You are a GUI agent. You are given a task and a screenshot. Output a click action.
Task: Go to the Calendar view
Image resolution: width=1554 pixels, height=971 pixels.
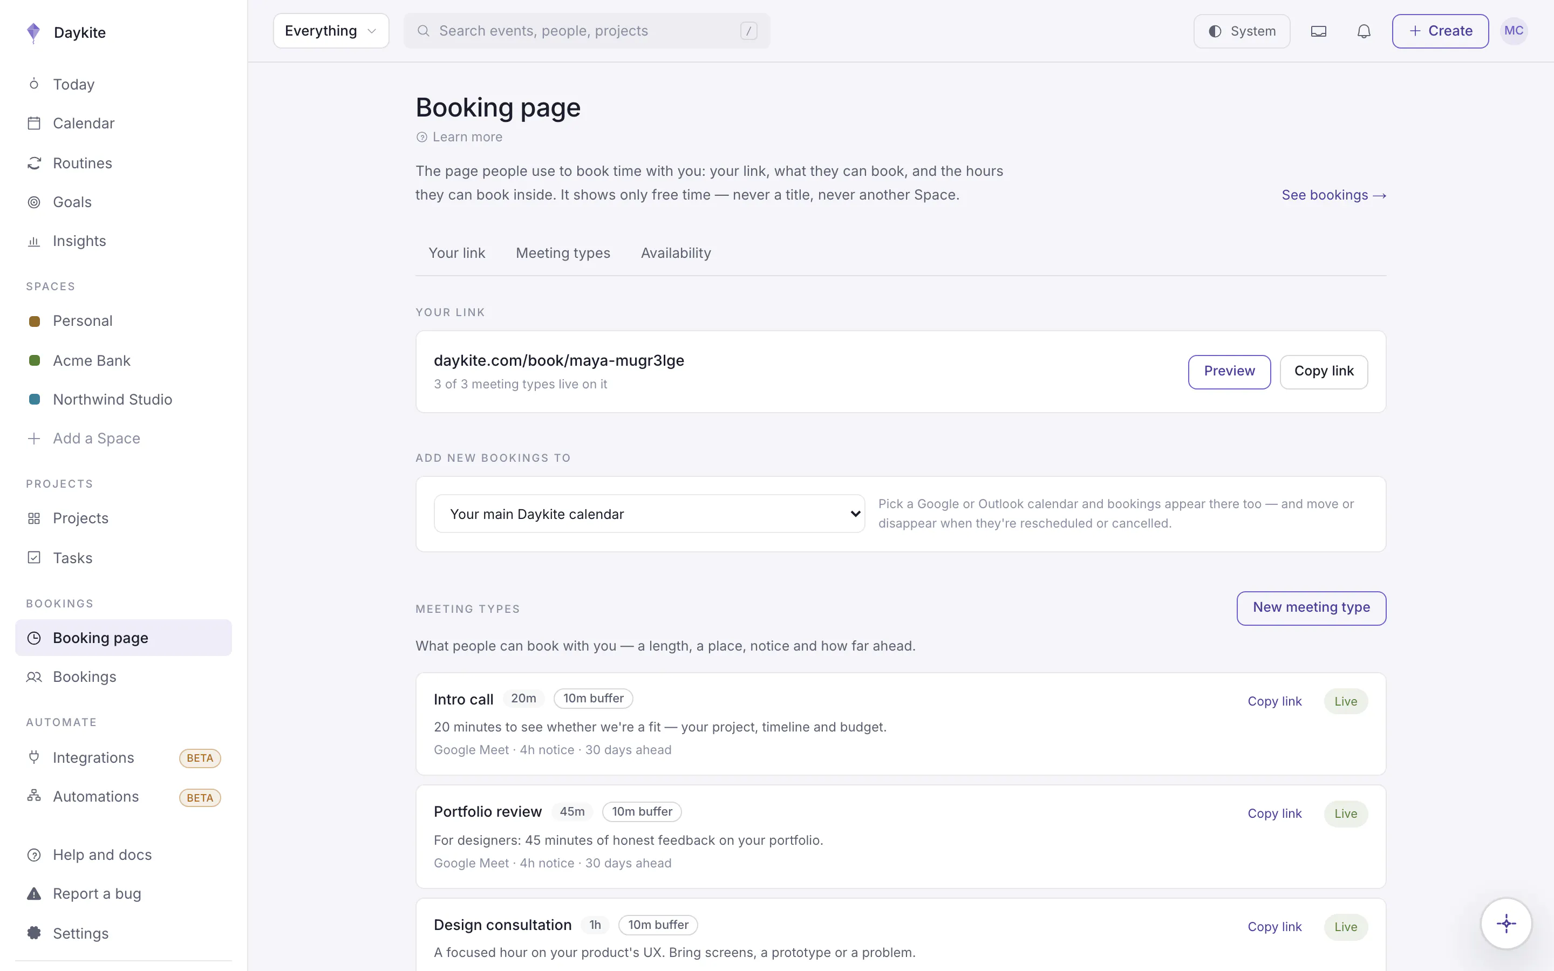[123, 124]
